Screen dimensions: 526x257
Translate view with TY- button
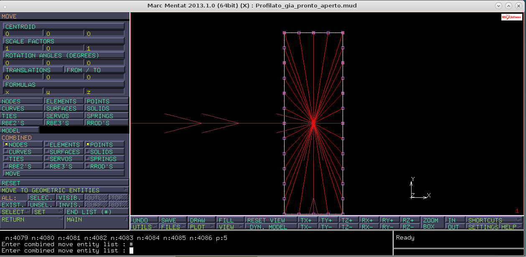[329, 227]
